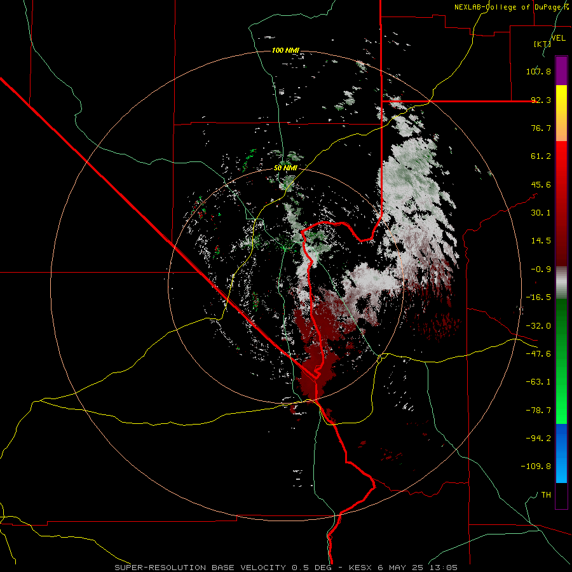Click the 45.6 value on velocity scale
Screen dimensions: 572x572
tap(541, 184)
